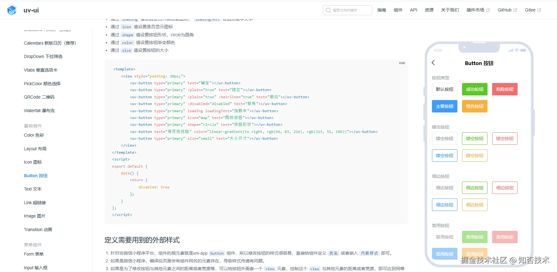557x272 pixels.
Task: Open the API navigation item
Action: tap(414, 10)
